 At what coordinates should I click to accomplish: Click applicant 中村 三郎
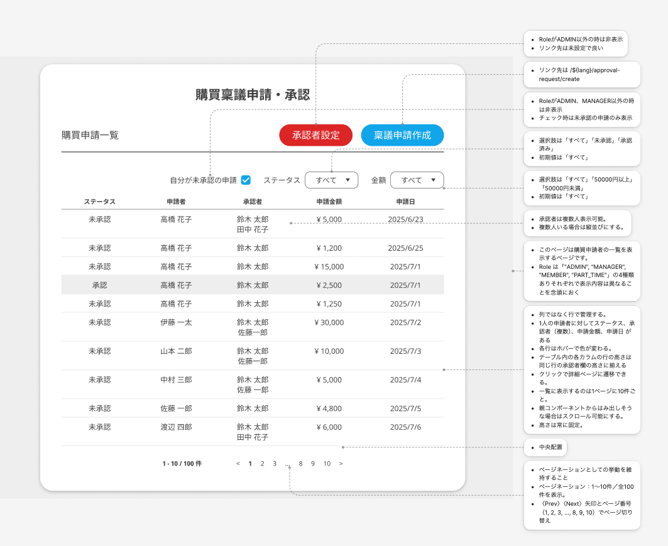coord(176,379)
